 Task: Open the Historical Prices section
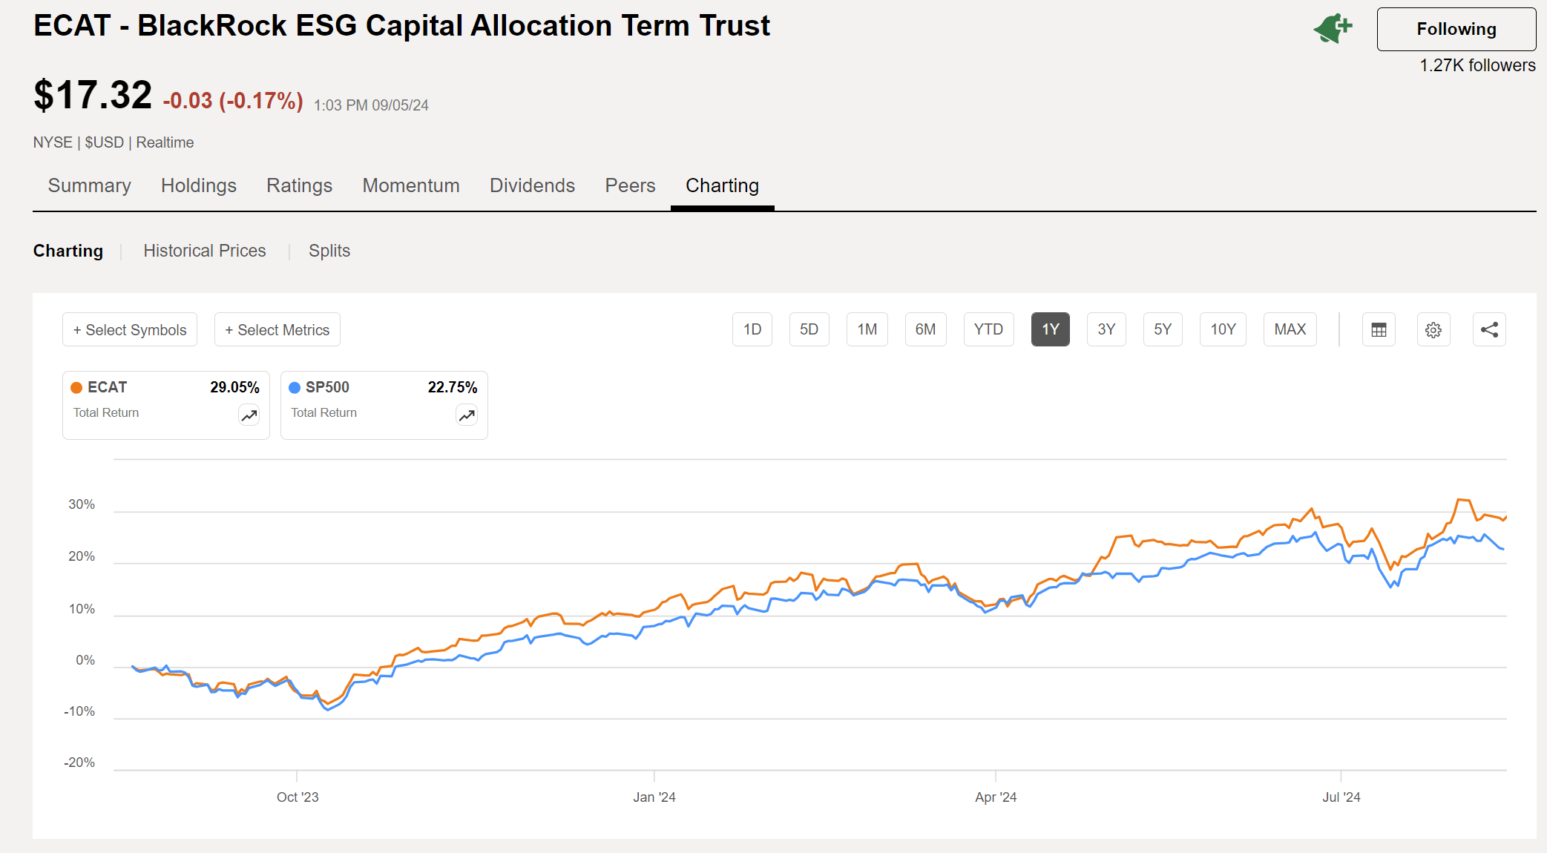click(x=205, y=251)
